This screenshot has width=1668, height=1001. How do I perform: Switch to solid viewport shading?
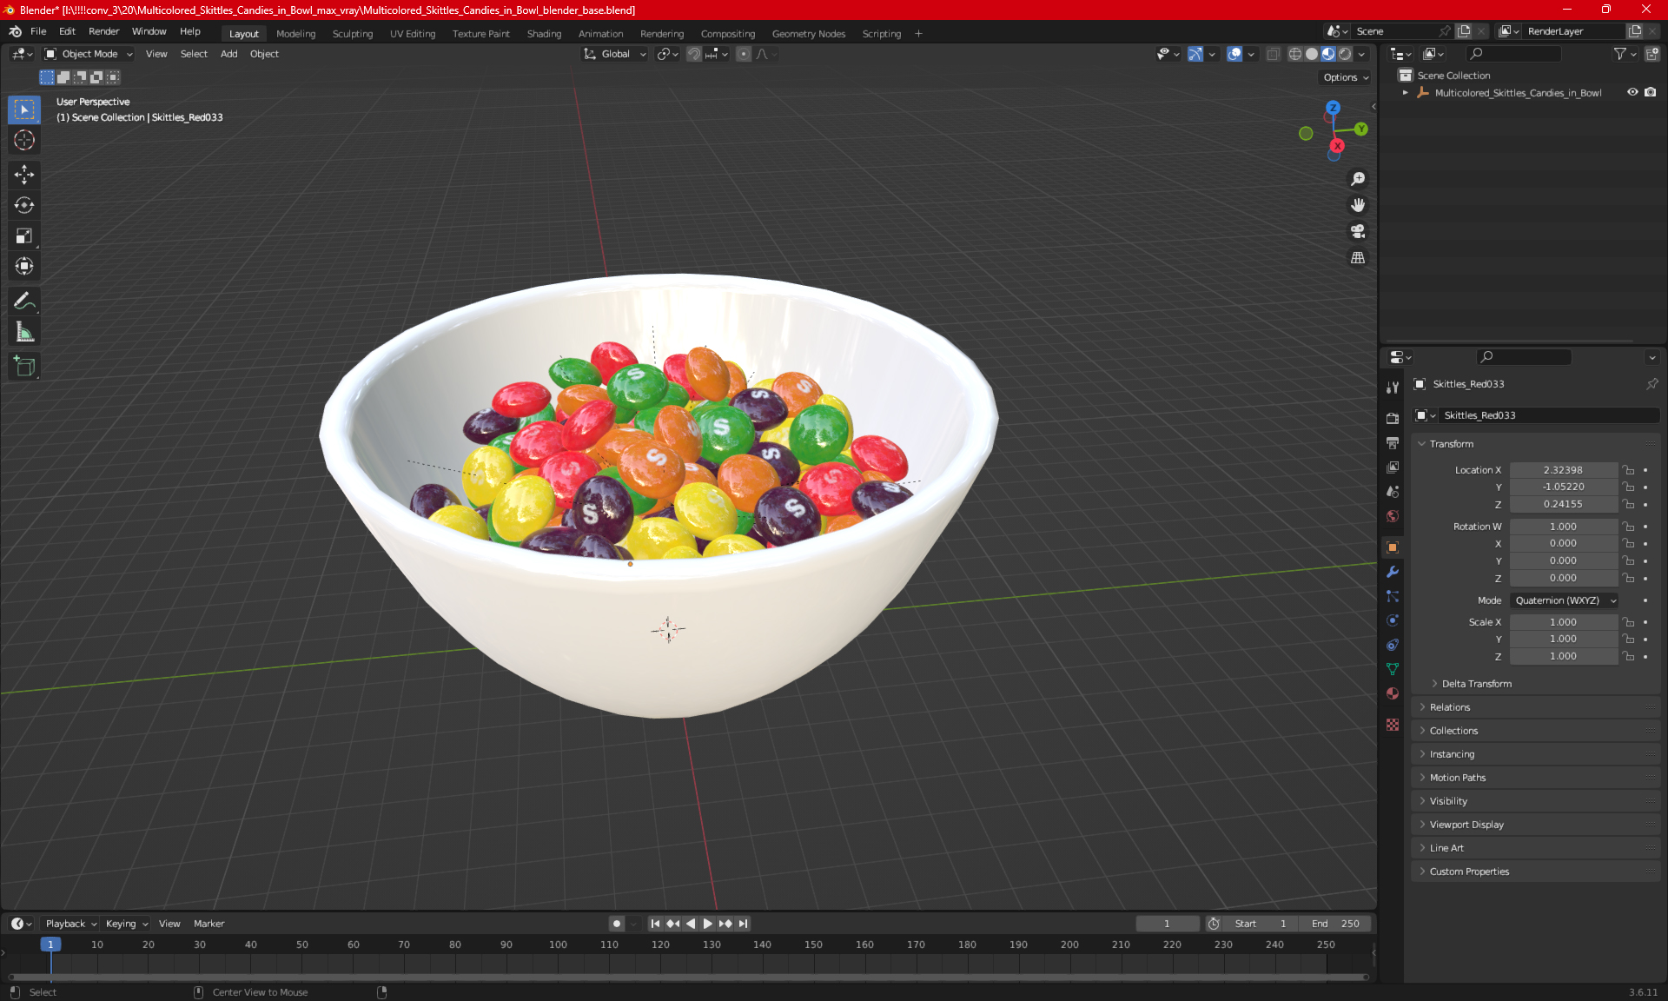(1312, 54)
